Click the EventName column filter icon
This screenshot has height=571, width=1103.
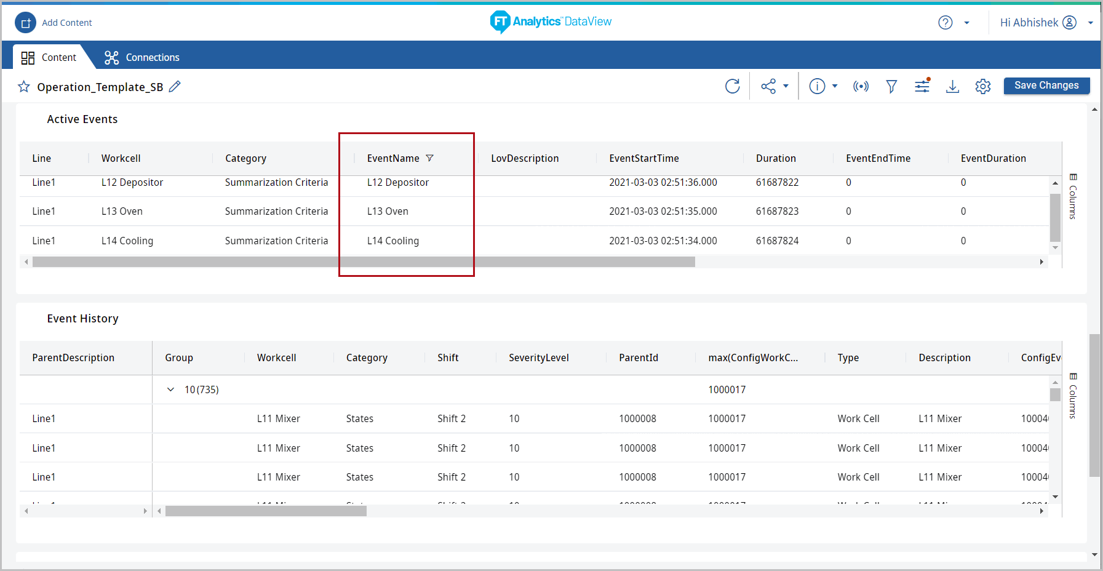(x=430, y=158)
